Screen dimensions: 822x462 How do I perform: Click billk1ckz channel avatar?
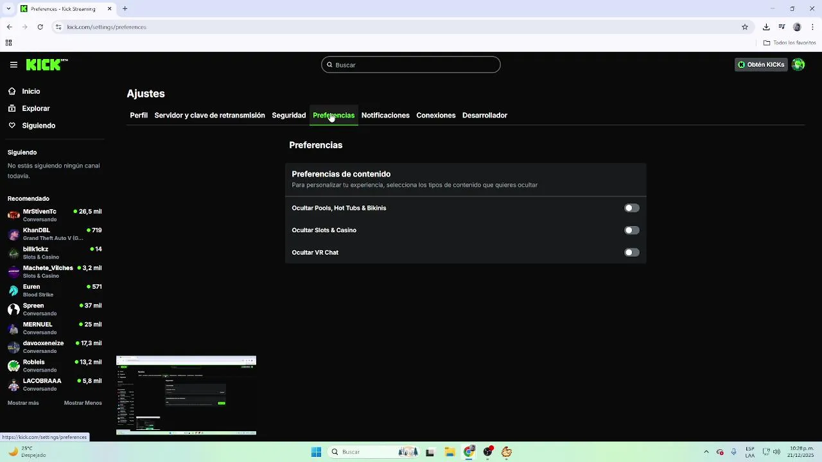13,253
